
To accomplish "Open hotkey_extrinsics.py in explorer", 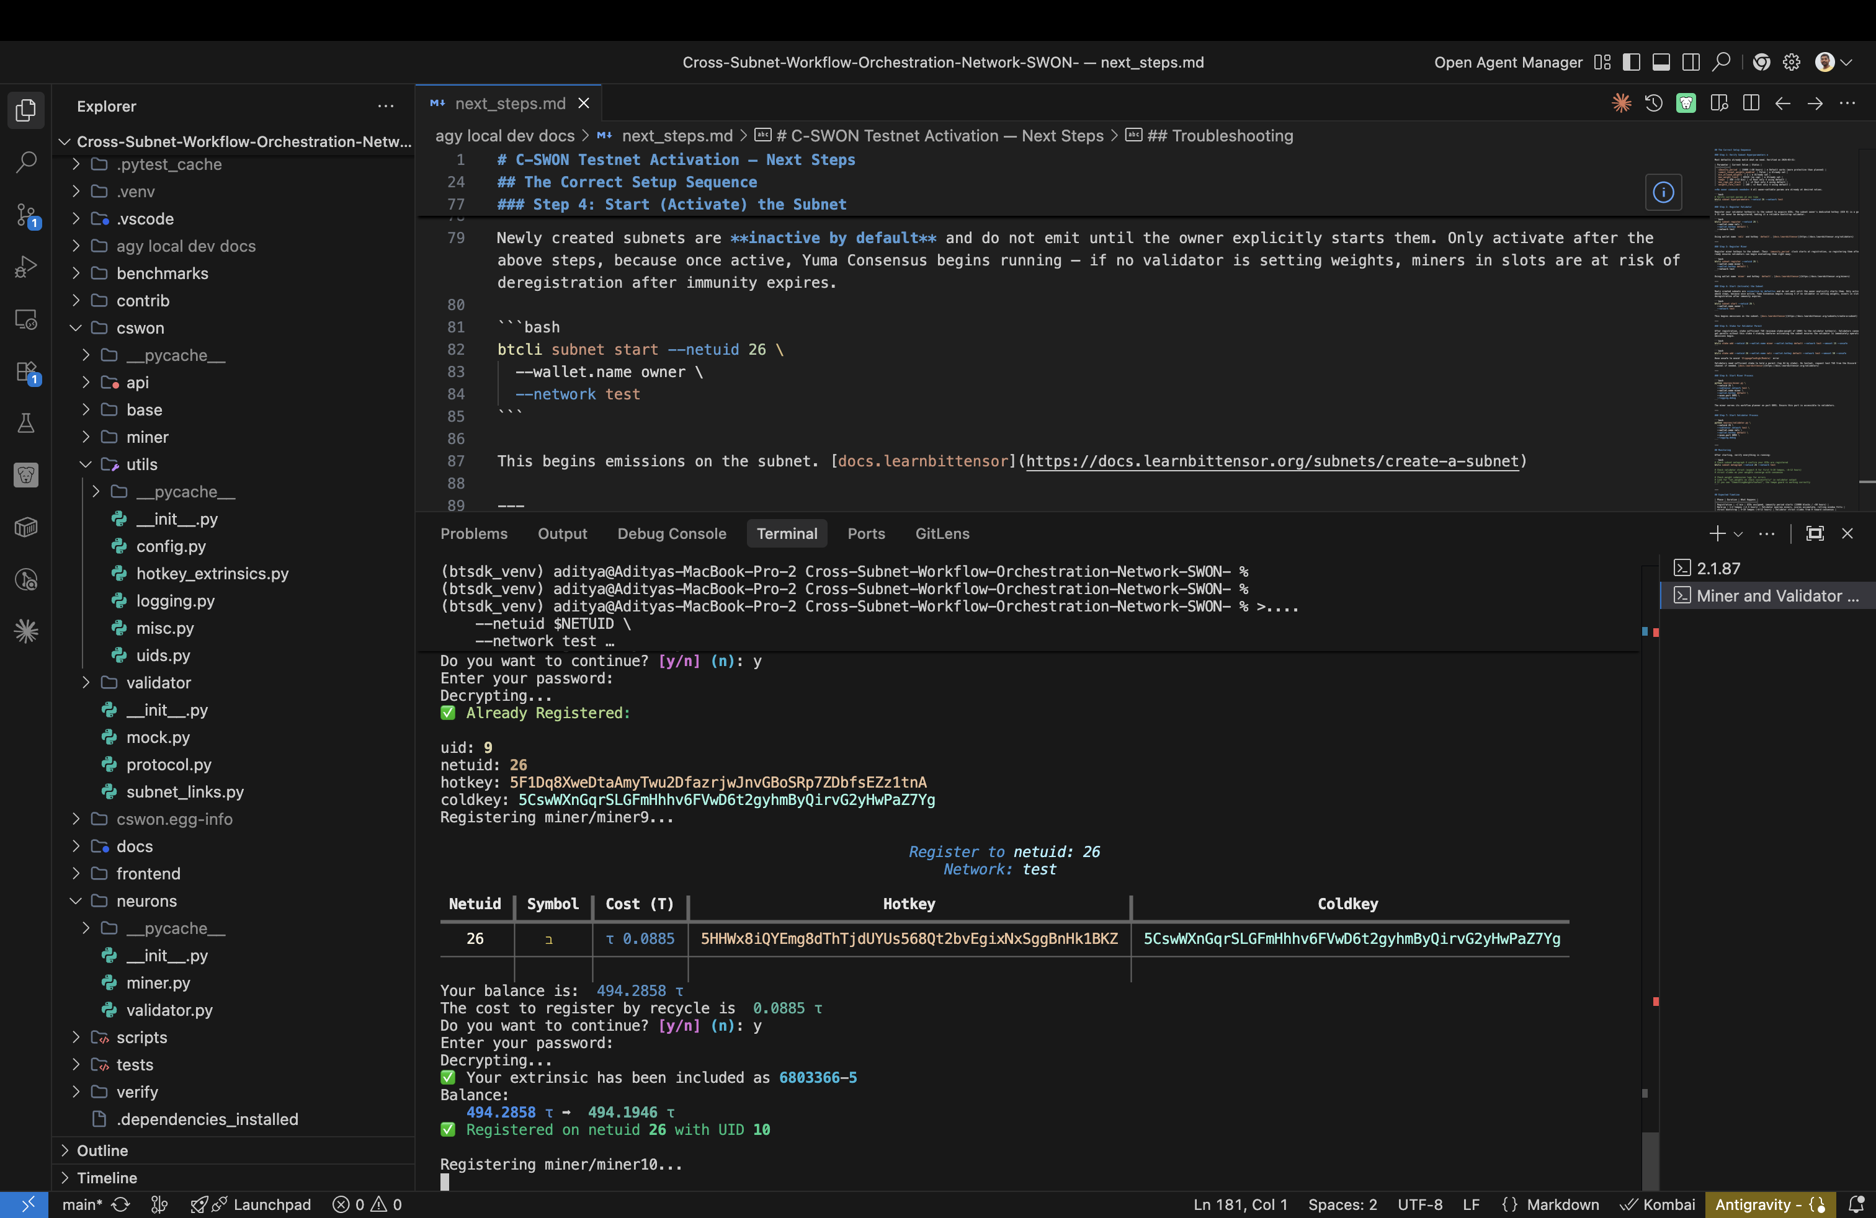I will coord(212,574).
